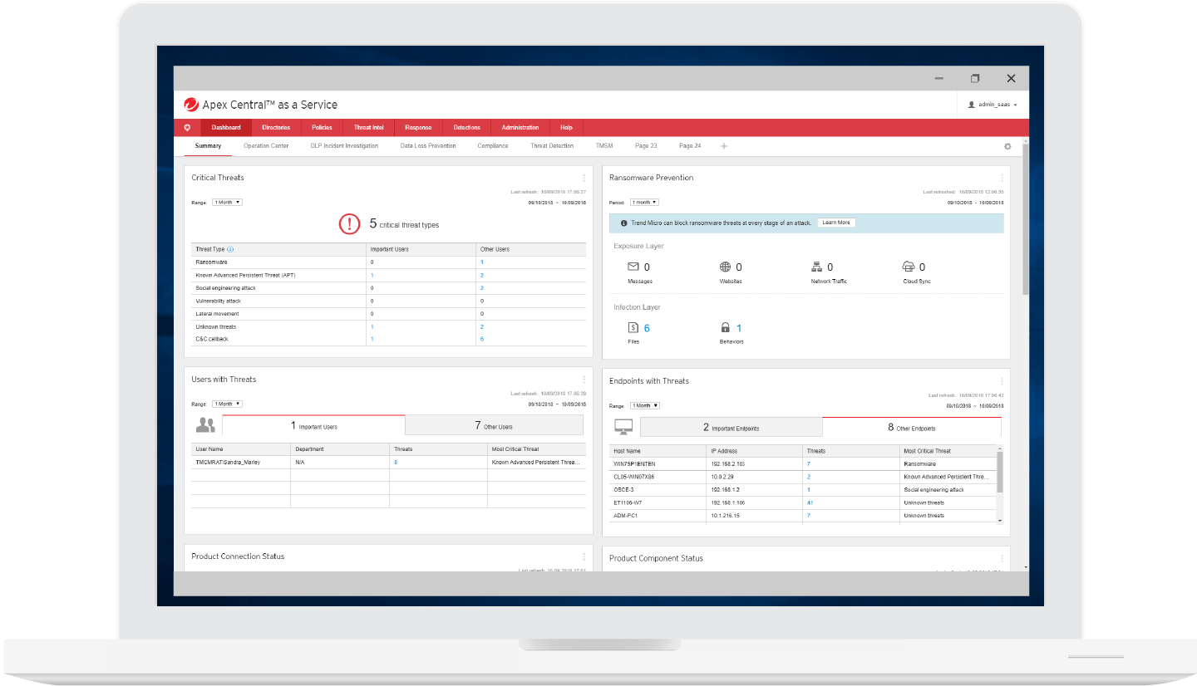Open the Files icon under Infection Layer

point(631,327)
